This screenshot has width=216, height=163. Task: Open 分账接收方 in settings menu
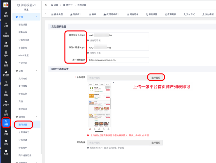[x=26, y=132]
